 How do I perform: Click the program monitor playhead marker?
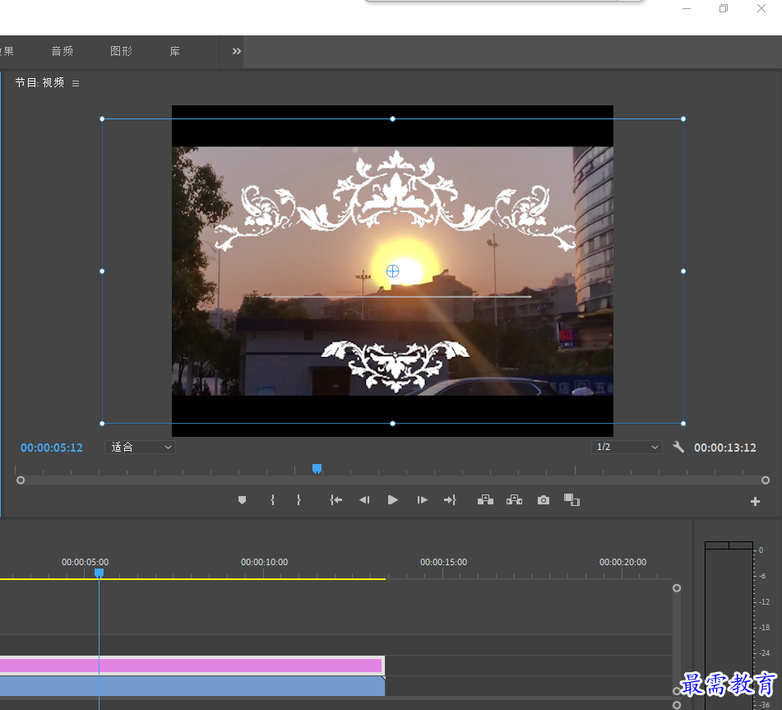pos(317,468)
